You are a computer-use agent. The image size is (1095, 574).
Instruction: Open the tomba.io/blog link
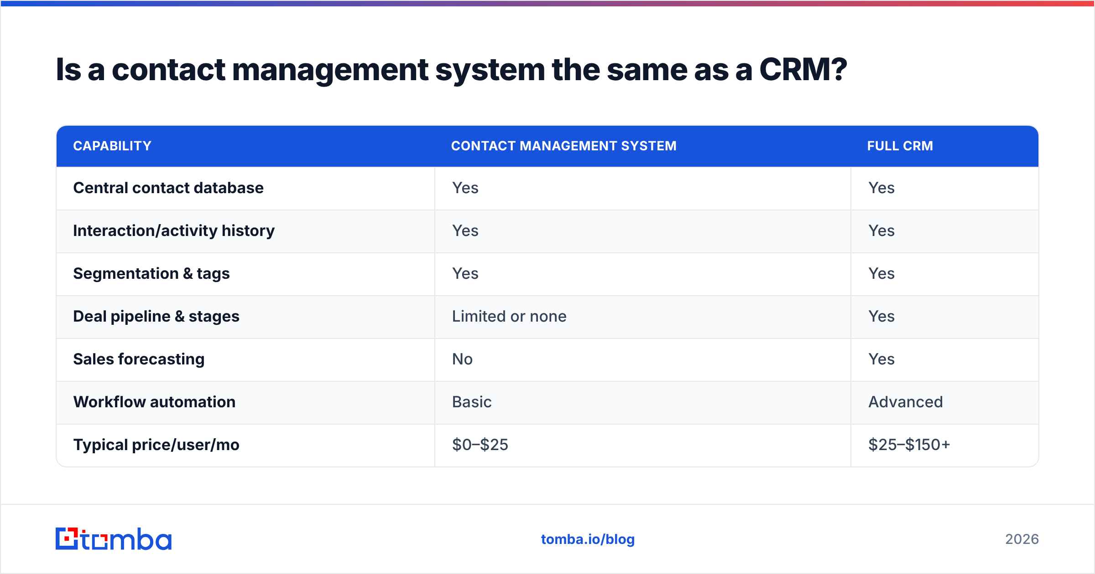[x=588, y=539]
